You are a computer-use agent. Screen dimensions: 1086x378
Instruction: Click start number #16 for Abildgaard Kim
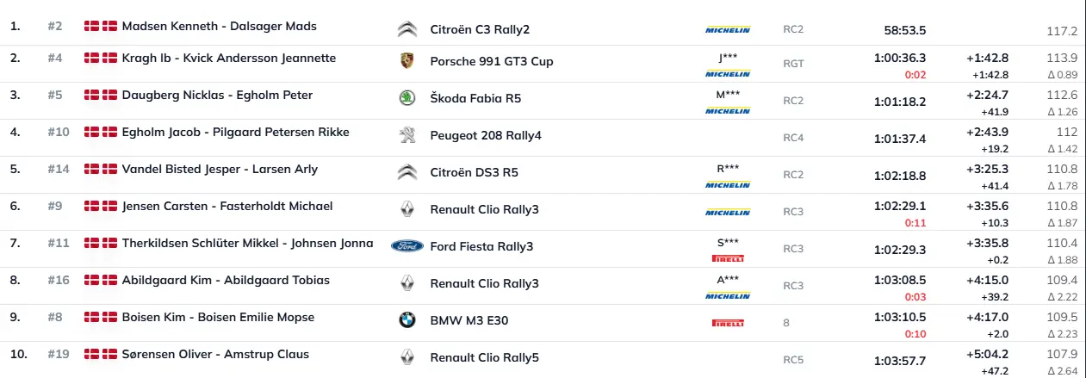click(x=58, y=280)
